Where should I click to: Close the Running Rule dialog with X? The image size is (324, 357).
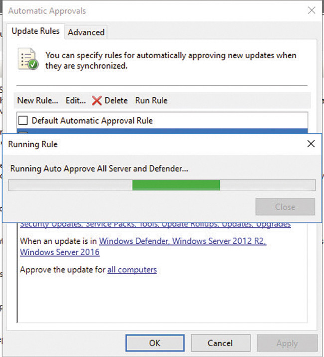pos(311,144)
